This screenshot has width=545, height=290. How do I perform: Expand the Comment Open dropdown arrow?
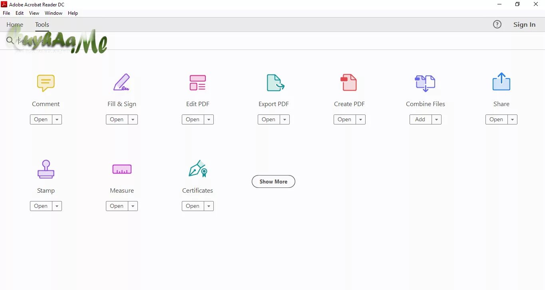click(x=57, y=120)
